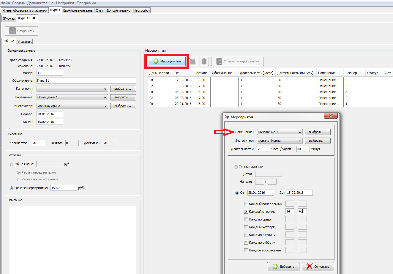Select Точные данные radio button
Screen dimensions: 393x274
pos(236,167)
